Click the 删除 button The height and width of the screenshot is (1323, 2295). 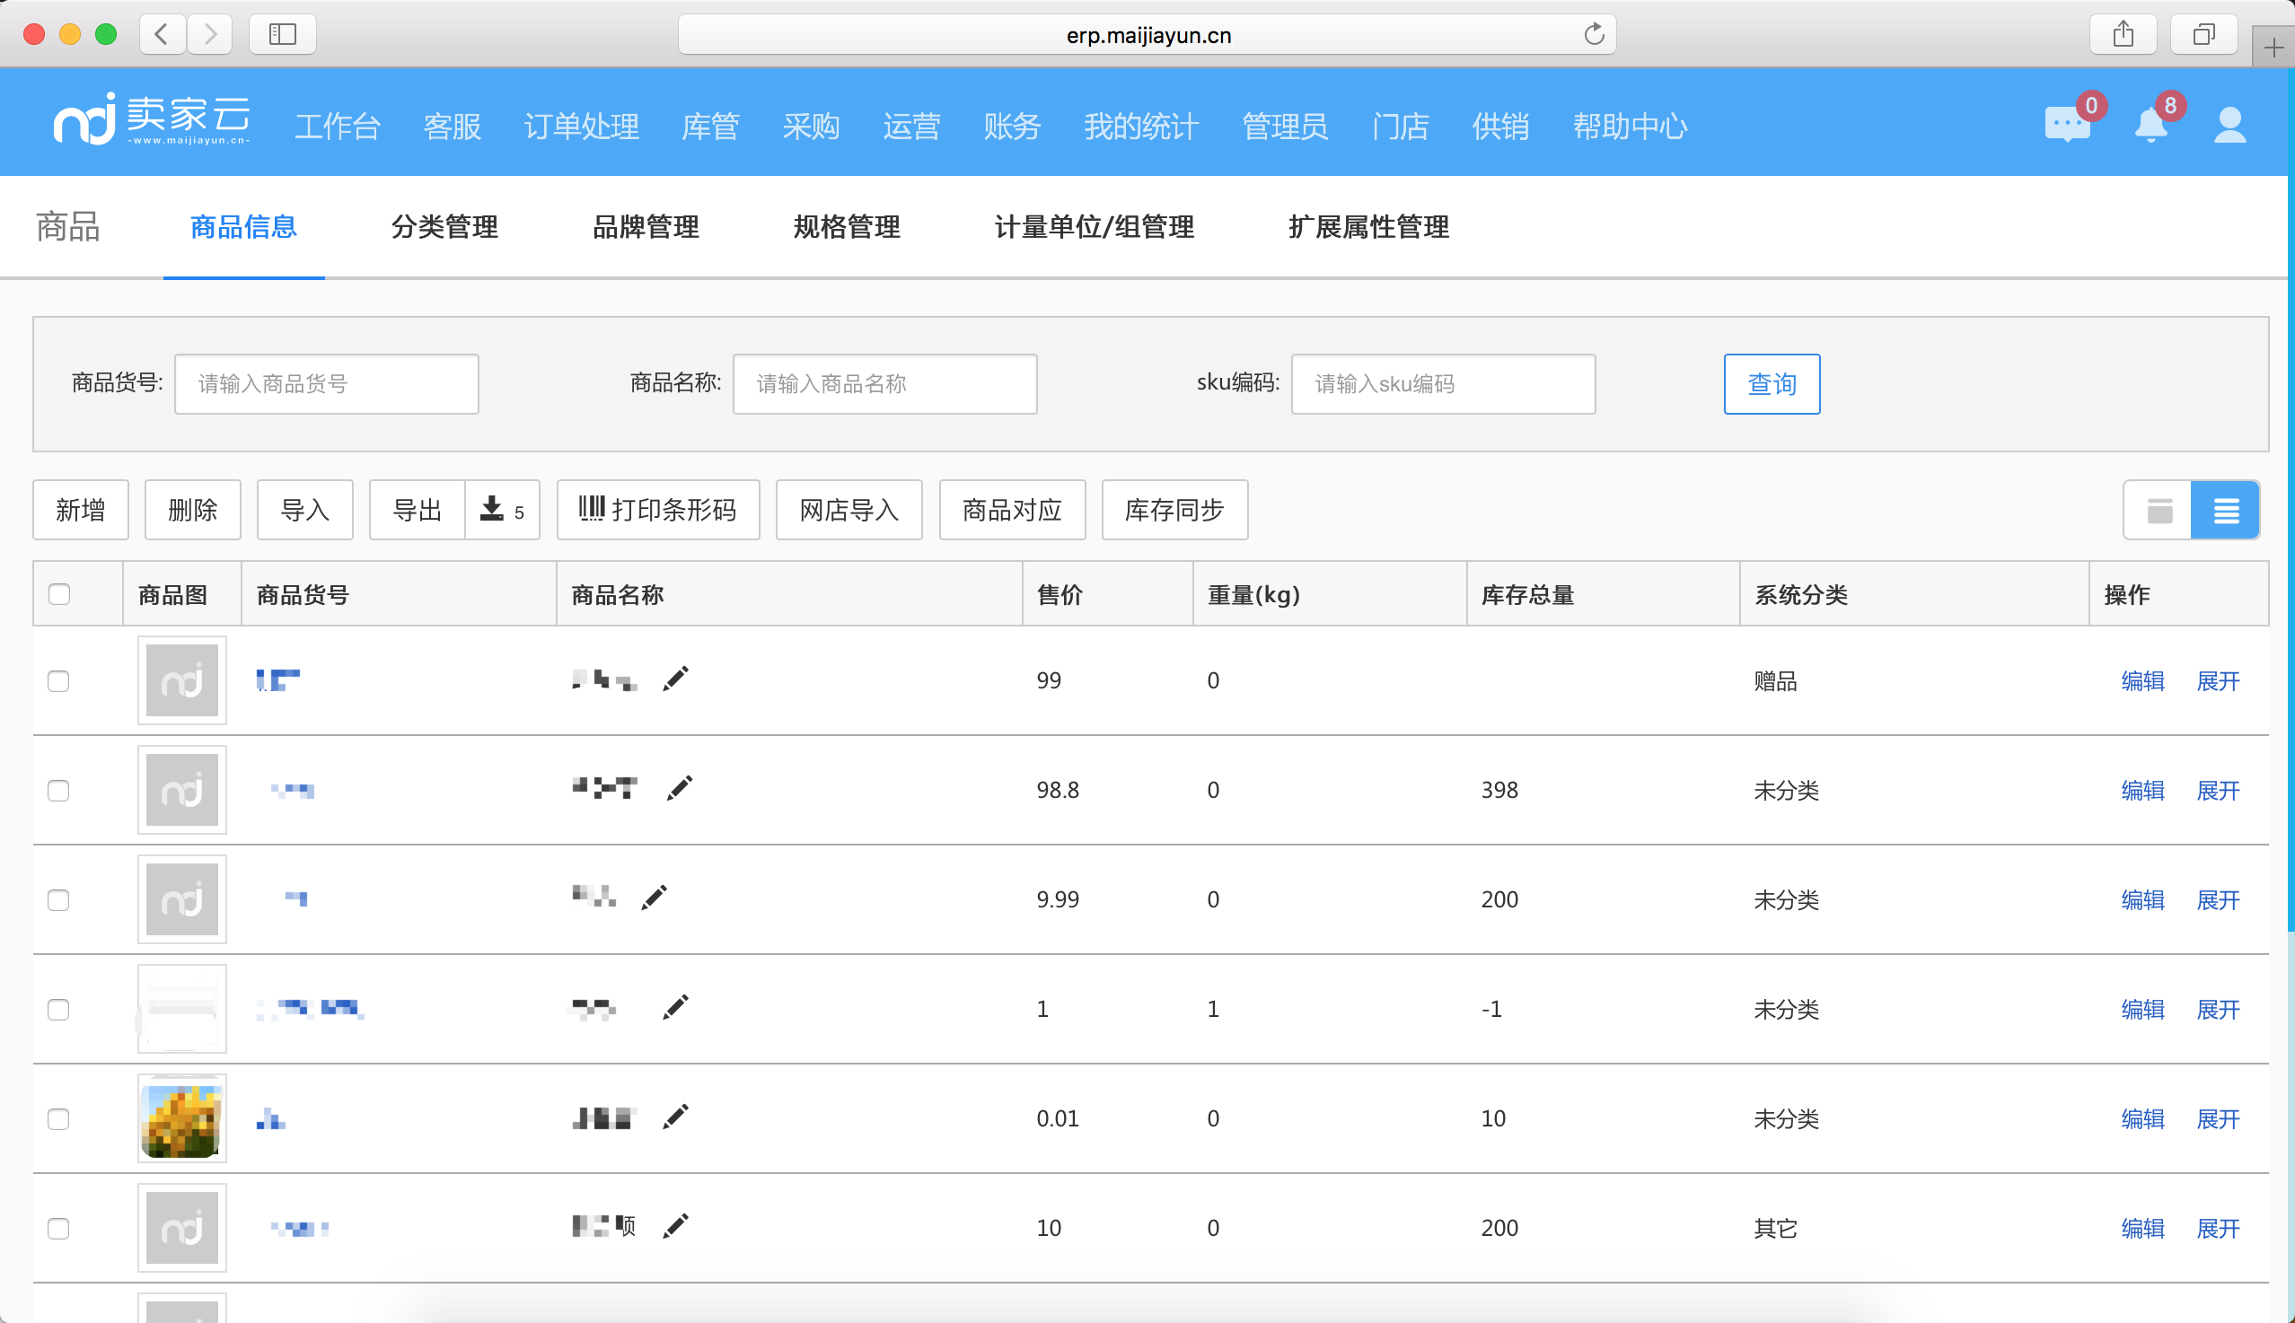click(x=193, y=510)
